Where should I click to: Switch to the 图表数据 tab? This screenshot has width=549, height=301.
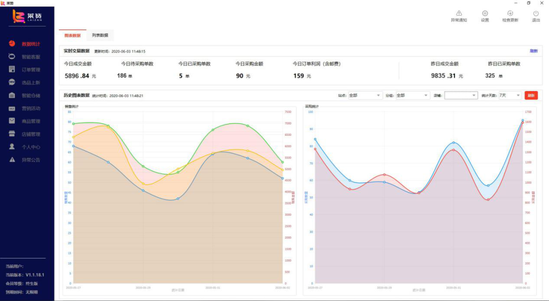pos(73,36)
